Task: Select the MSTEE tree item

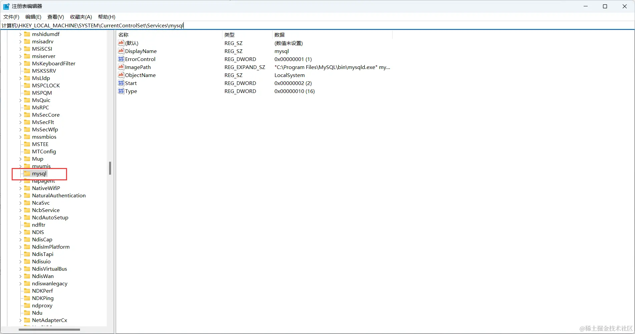Action: point(40,144)
